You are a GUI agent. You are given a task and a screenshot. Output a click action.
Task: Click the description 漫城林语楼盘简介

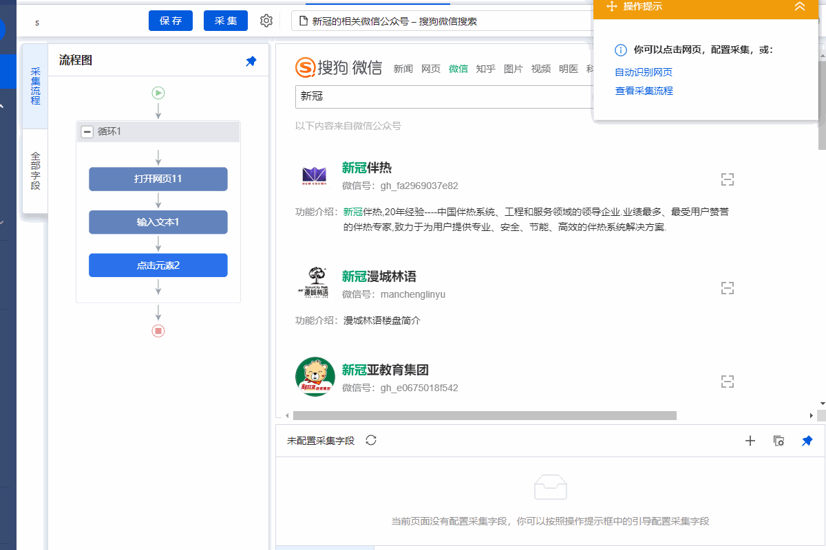point(382,320)
